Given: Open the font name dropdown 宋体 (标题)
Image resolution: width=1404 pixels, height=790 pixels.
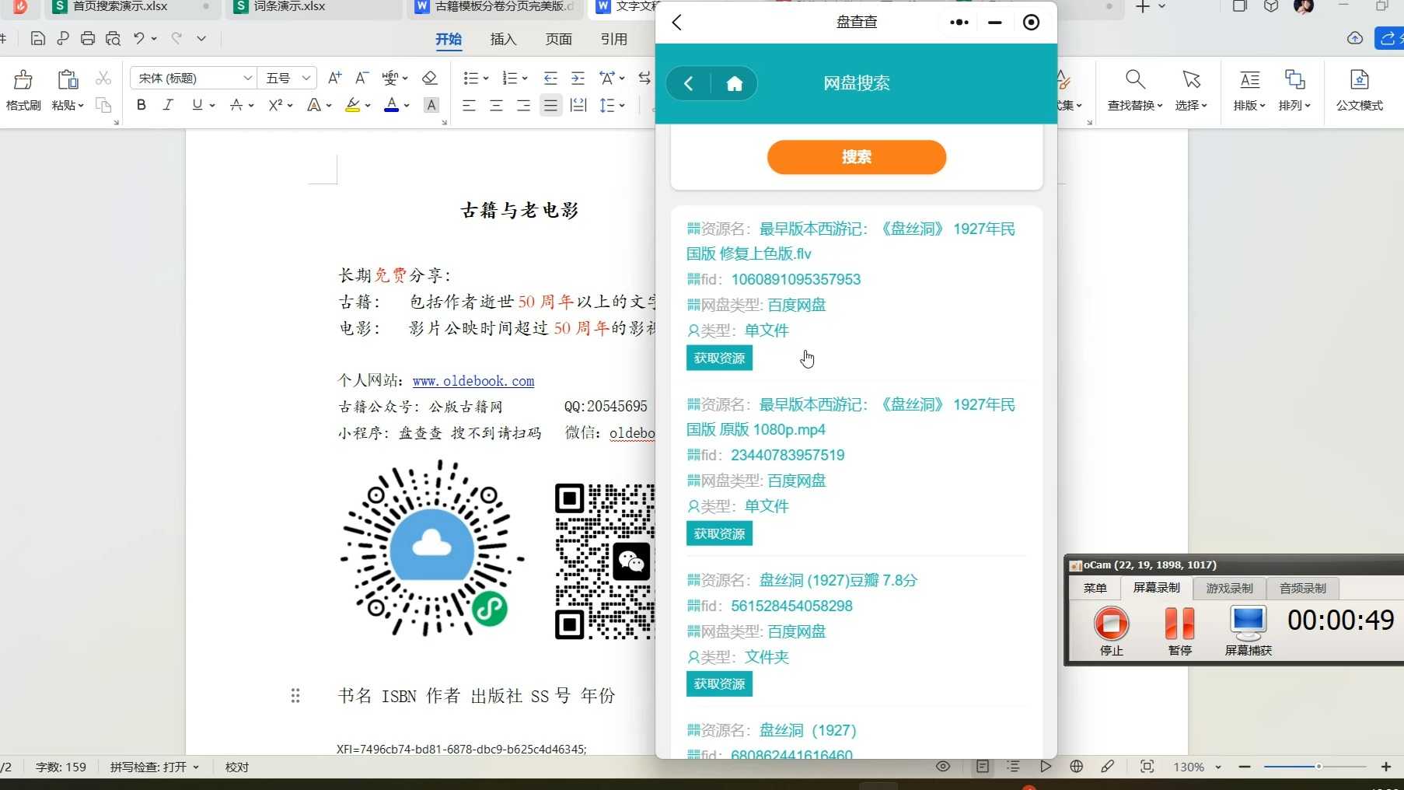Looking at the screenshot, I should (193, 78).
